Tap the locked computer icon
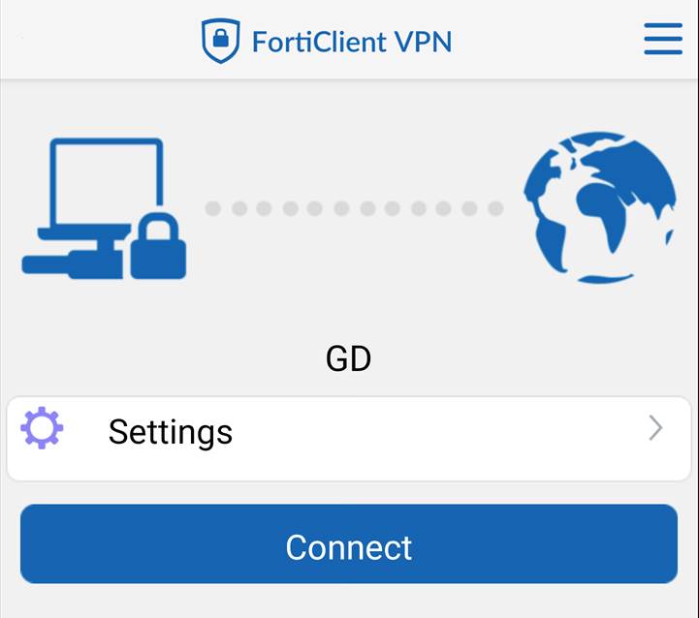The height and width of the screenshot is (618, 699). (x=104, y=208)
